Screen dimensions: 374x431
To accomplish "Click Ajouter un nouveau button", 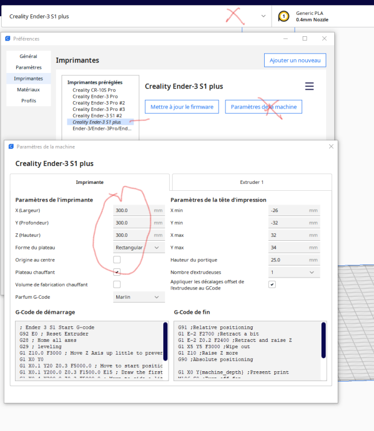I will point(295,60).
